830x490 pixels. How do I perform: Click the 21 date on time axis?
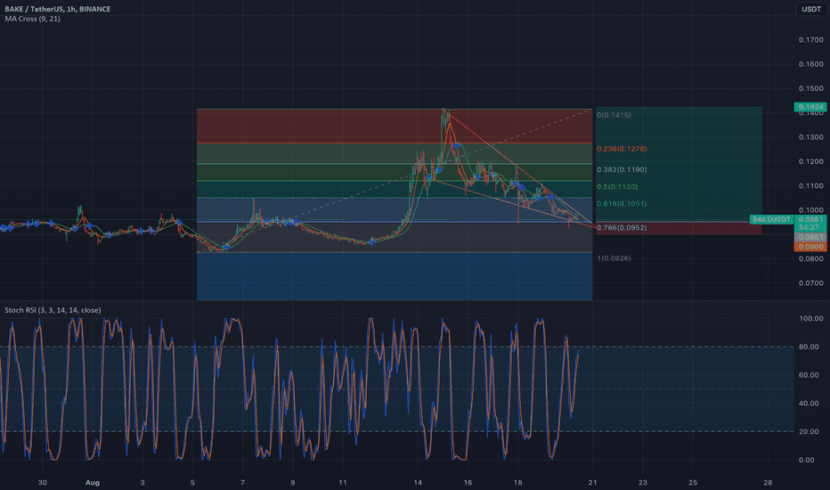click(593, 482)
